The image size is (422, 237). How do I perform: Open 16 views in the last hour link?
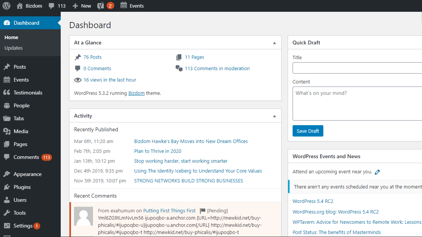[110, 80]
